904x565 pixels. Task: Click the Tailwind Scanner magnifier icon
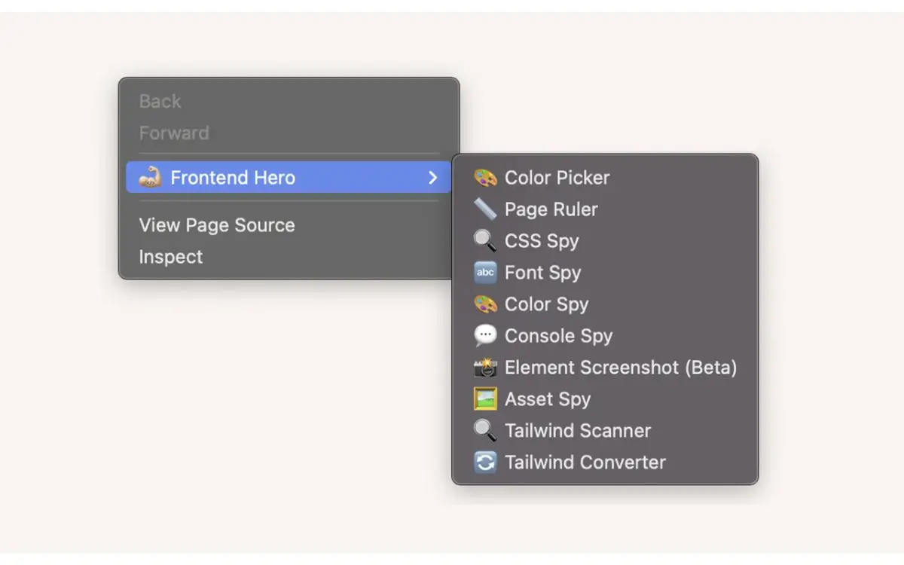click(x=485, y=431)
